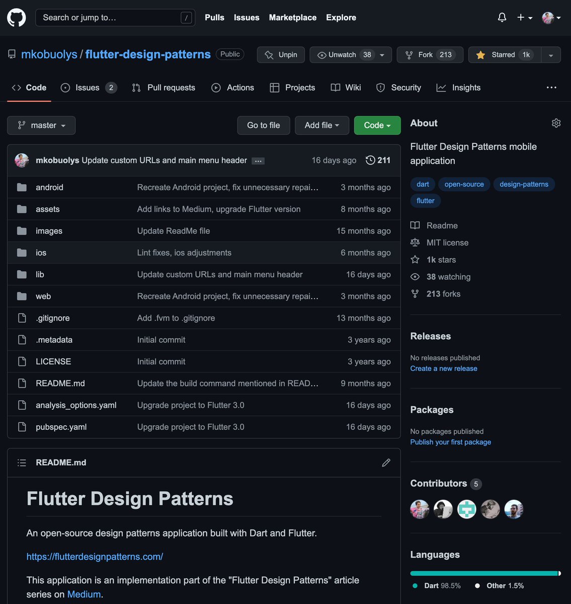Open the plus create-new menu
This screenshot has height=604, width=571.
[x=524, y=18]
